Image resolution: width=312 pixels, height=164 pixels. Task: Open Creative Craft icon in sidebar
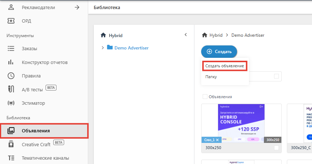[11, 144]
